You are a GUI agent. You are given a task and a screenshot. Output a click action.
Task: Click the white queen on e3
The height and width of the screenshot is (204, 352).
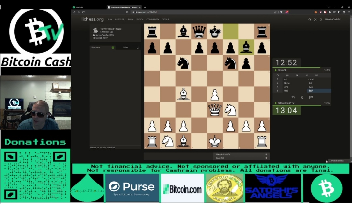215,110
